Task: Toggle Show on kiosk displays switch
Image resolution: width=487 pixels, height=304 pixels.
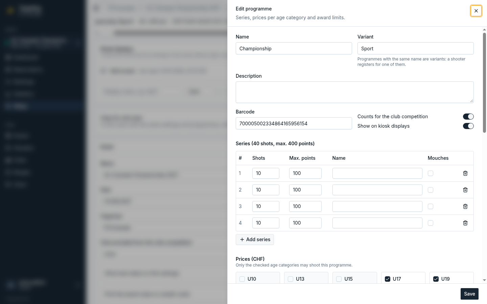Action: (468, 126)
